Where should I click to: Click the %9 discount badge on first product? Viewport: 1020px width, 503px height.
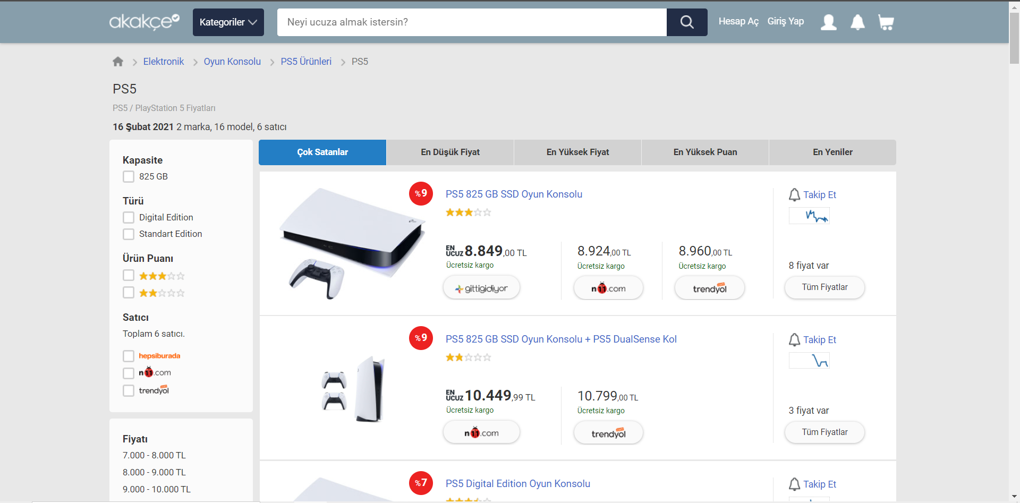point(421,193)
